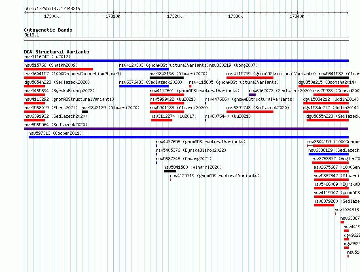360x272 pixels.
Task: Click the purple nsv6562072 bar
Action: 252,95
